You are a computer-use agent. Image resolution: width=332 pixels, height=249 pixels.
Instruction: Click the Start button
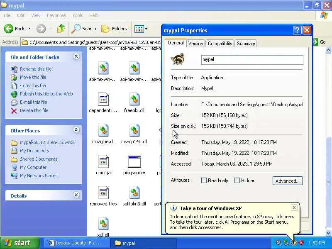coord(20,243)
